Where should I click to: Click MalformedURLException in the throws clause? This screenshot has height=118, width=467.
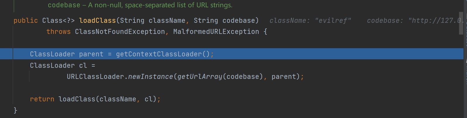[216, 32]
